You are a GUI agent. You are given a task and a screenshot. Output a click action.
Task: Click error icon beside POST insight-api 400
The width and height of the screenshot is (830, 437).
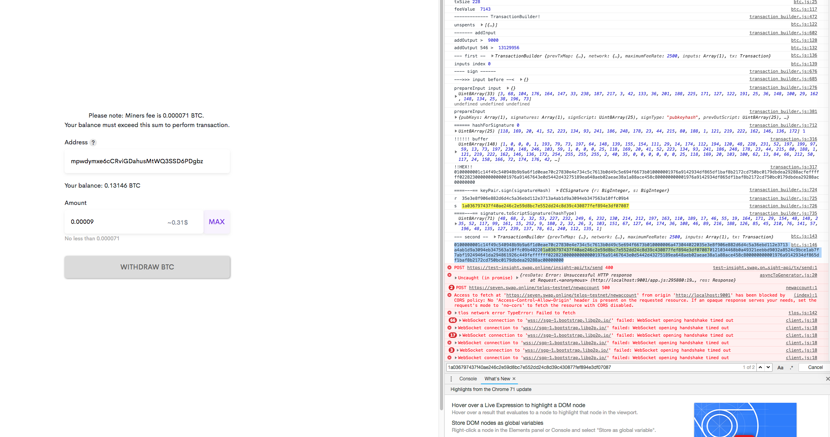tap(449, 267)
